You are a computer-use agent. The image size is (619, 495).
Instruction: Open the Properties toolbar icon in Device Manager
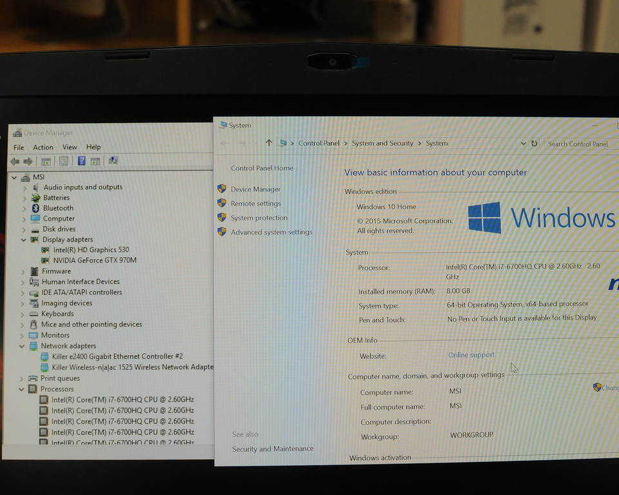coord(64,161)
